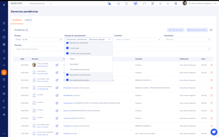Switch to the Histórico tab
The image size is (219, 137).
coord(28,20)
